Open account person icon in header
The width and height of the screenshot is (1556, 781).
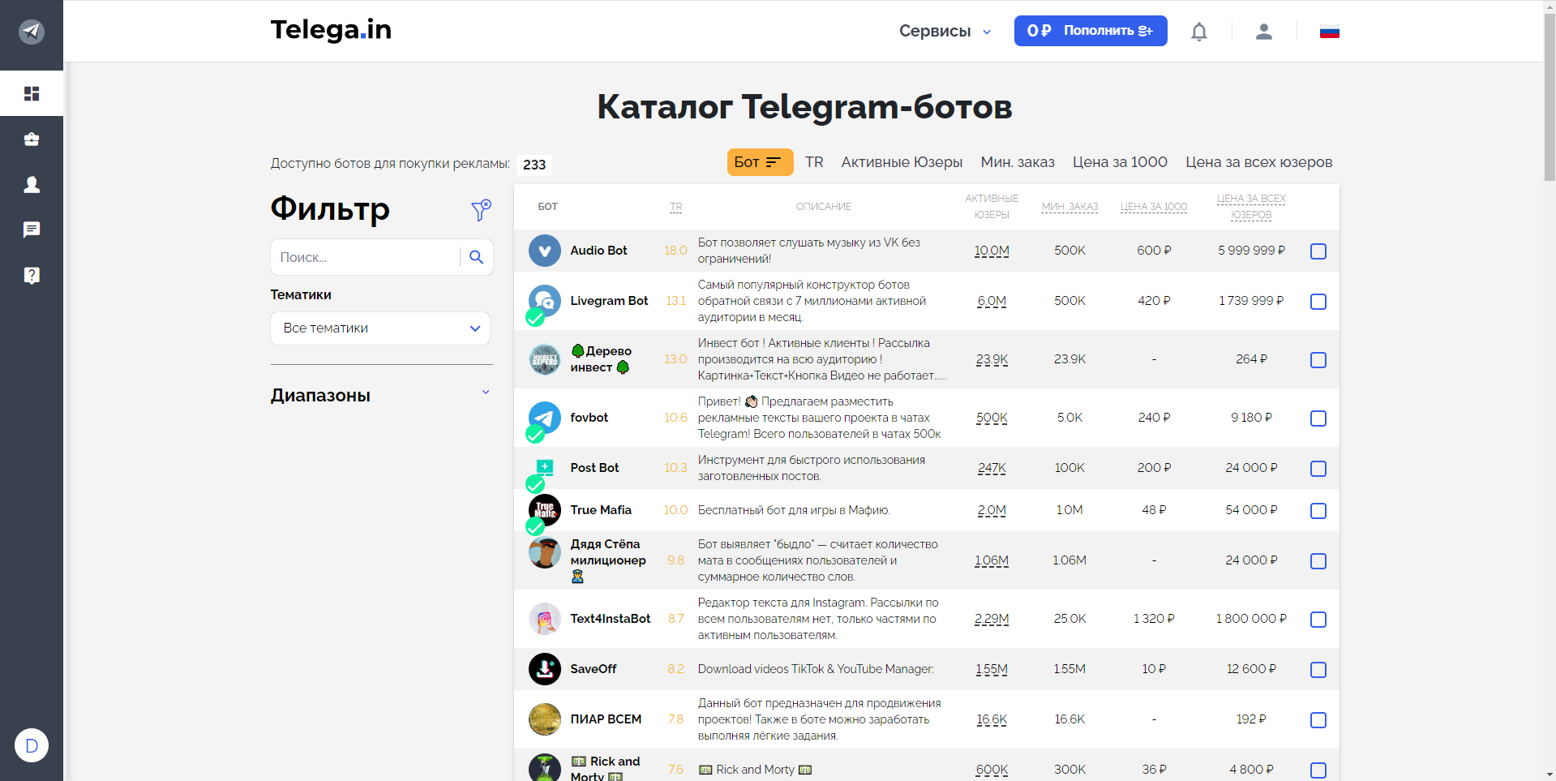[x=1264, y=32]
